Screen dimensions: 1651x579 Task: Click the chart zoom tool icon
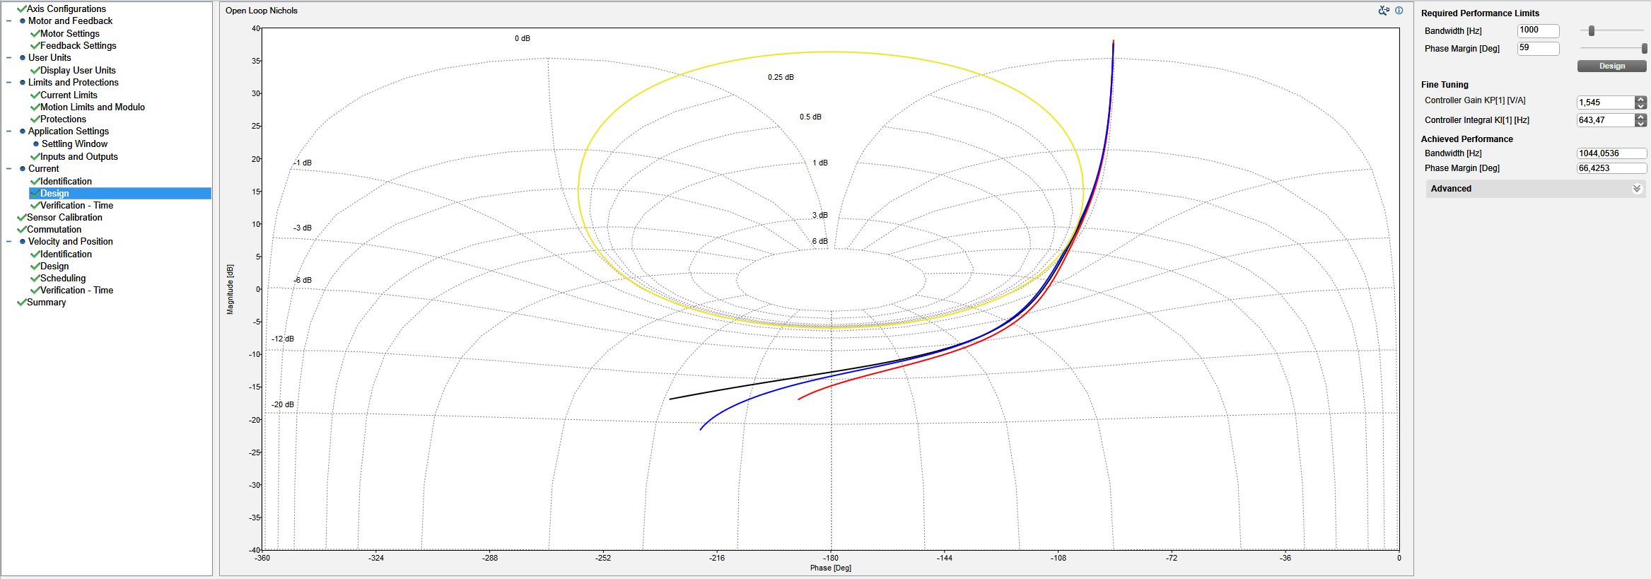1384,11
